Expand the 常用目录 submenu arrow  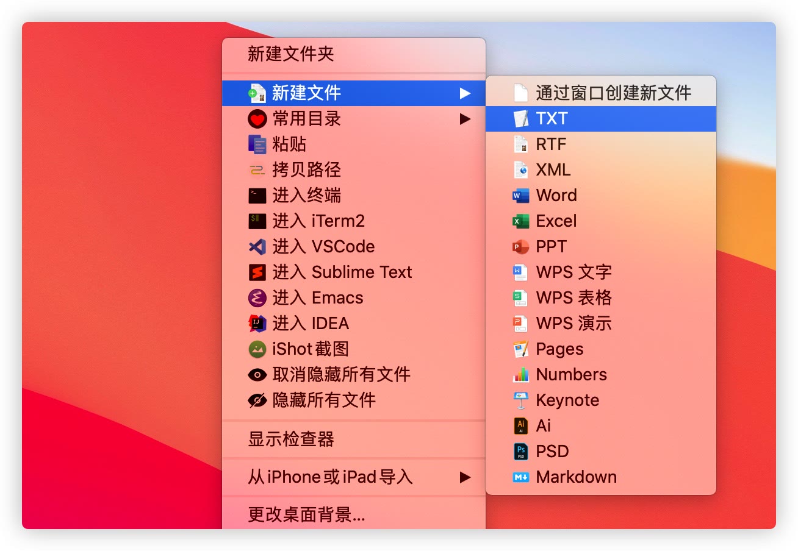[465, 119]
